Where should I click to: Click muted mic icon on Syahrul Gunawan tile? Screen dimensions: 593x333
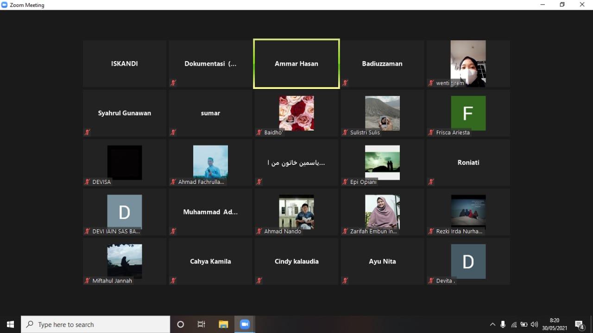tap(87, 132)
